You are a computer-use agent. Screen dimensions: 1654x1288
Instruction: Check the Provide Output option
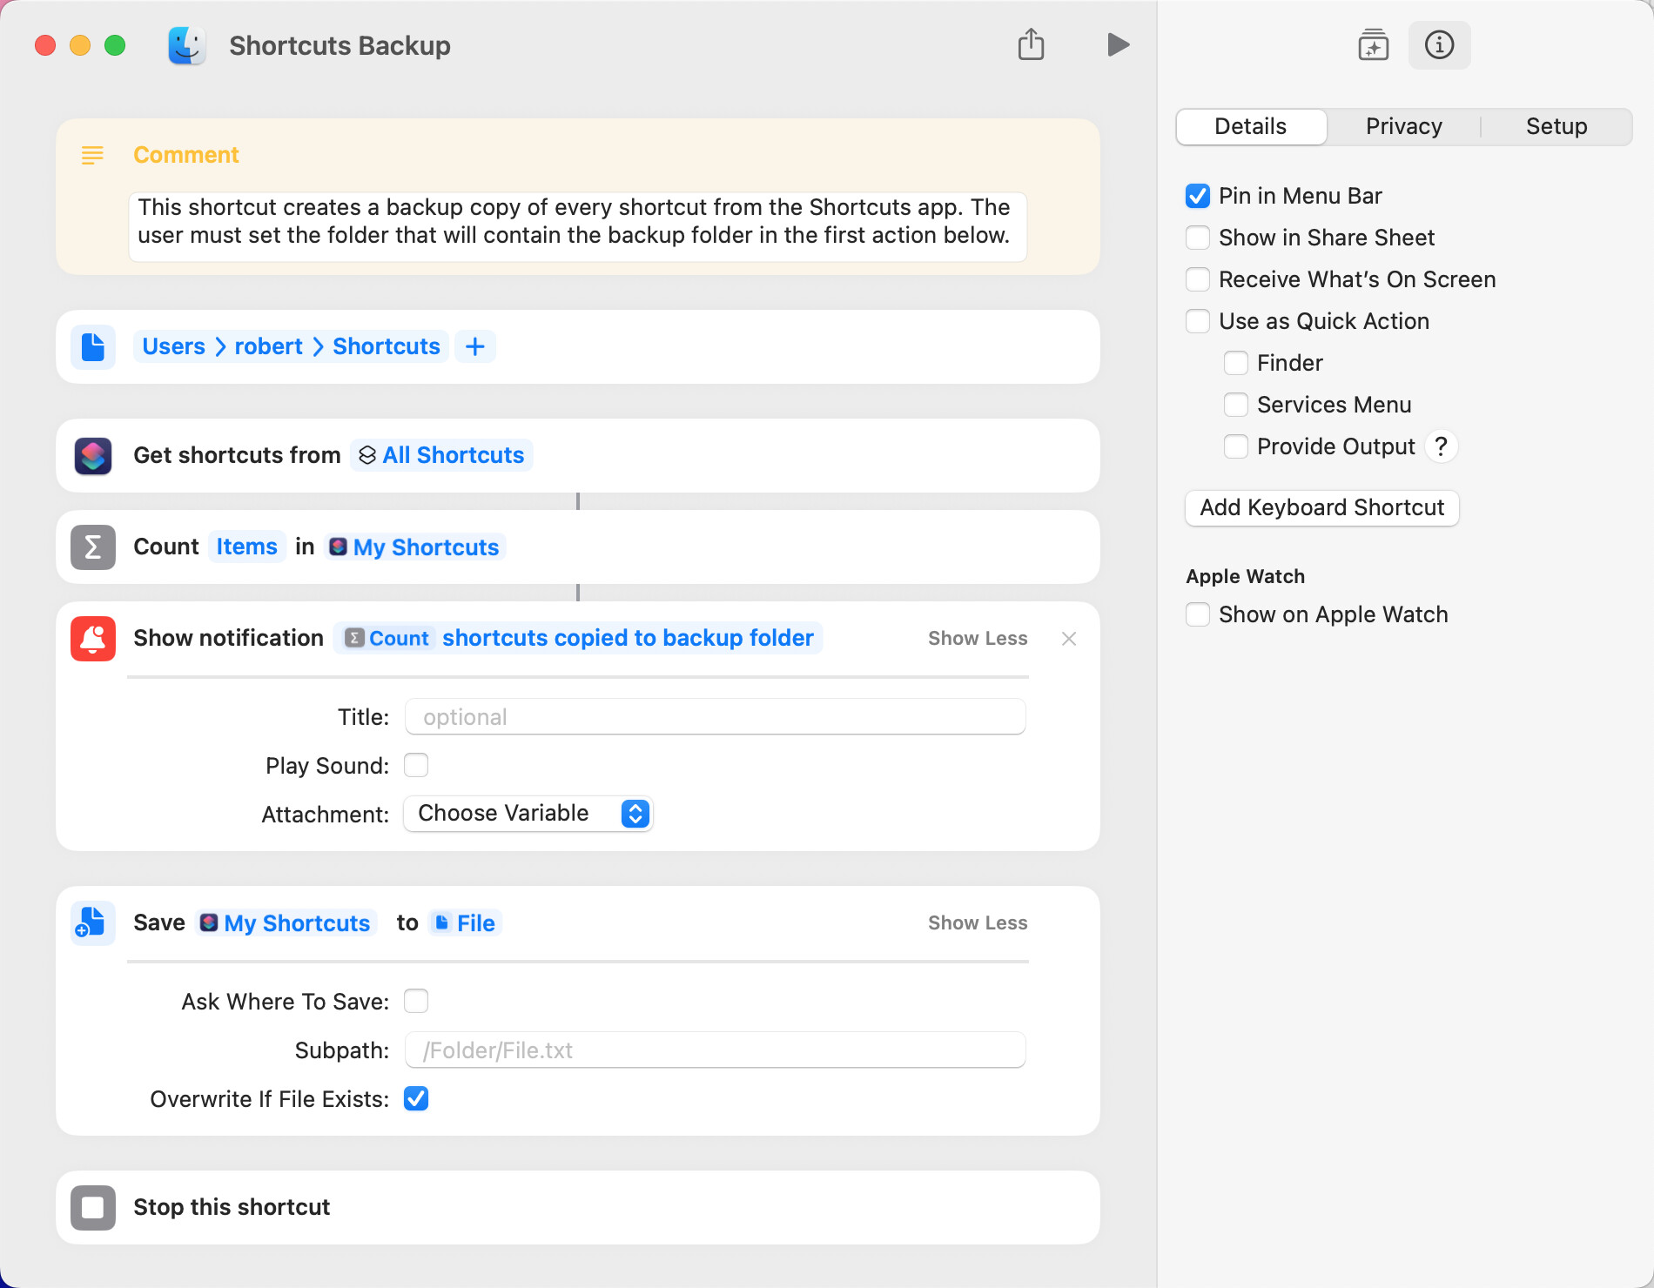1236,446
